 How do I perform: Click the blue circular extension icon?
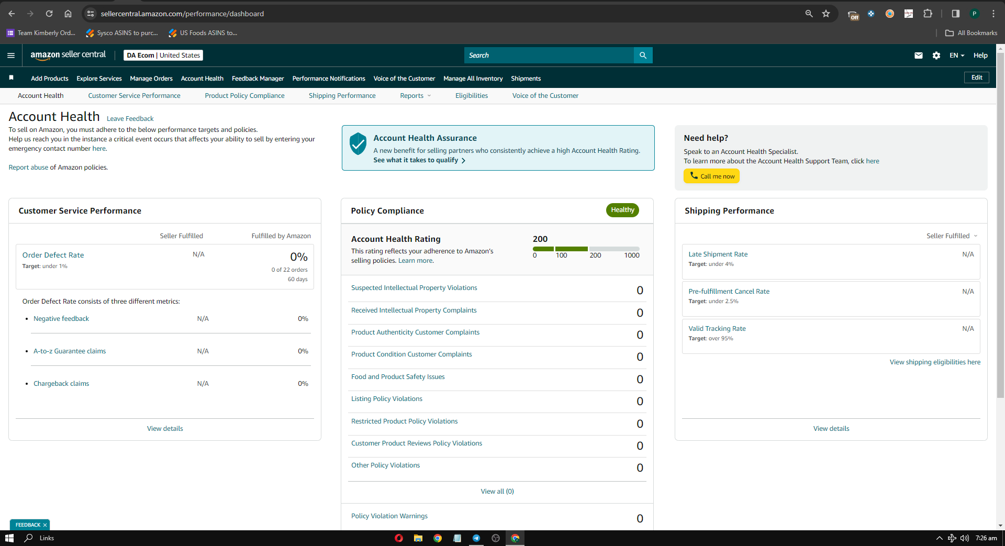tap(871, 14)
